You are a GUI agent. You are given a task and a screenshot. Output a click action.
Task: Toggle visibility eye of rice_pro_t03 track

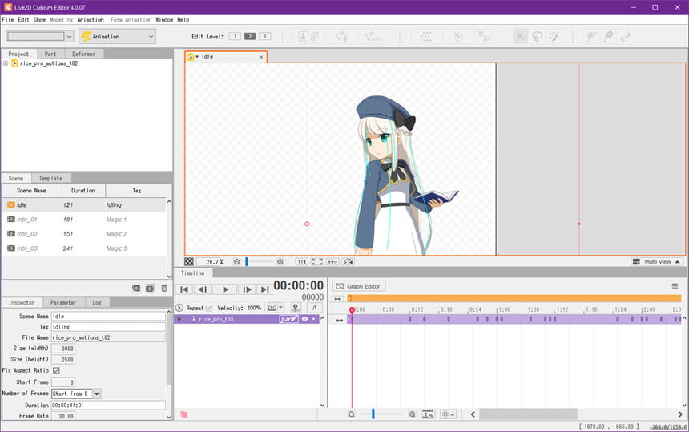click(x=304, y=319)
